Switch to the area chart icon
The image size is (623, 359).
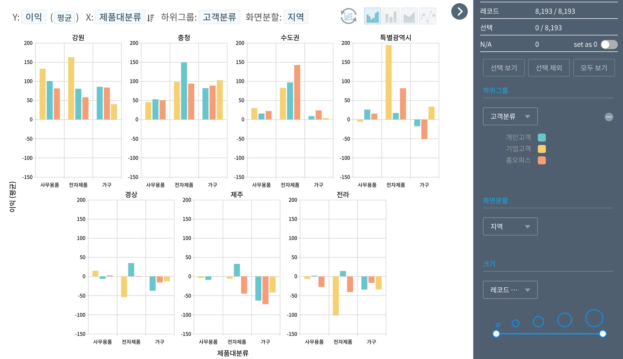point(409,16)
